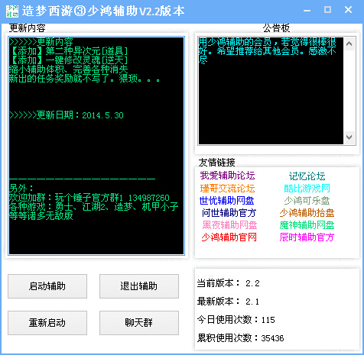Visit the 少鸿辅助拾盘 link
Viewport: 364px width, 355px height.
click(307, 213)
